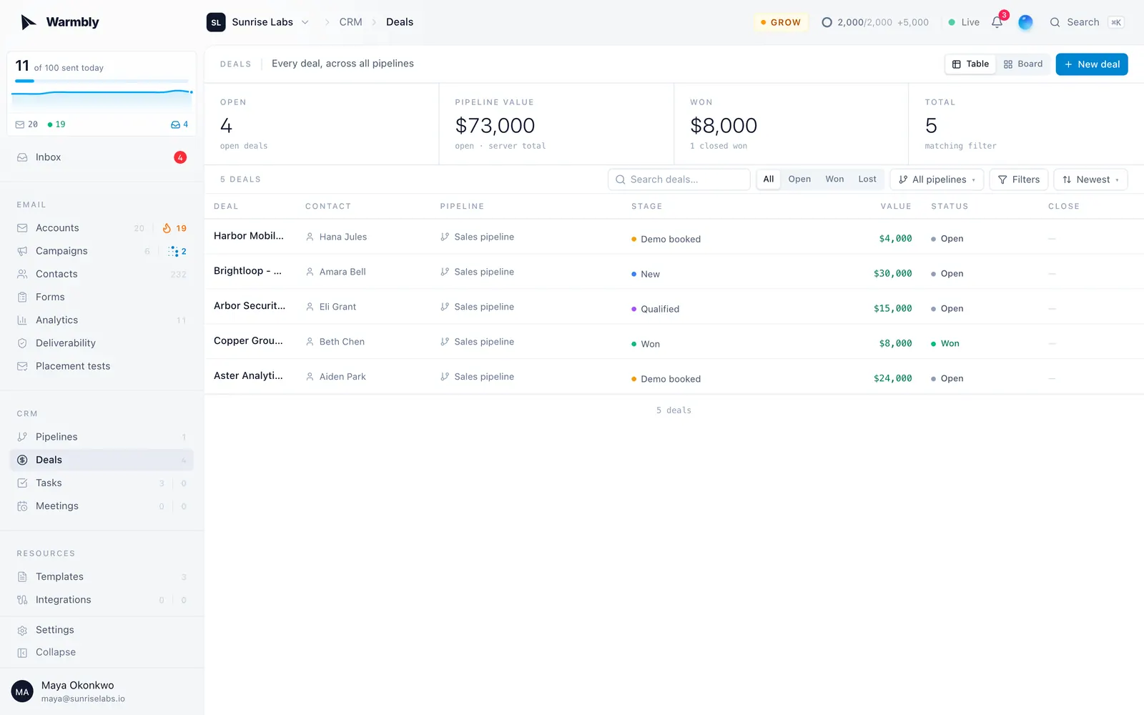The image size is (1144, 715).
Task: Open Pipelines in CRM
Action: pyautogui.click(x=102, y=437)
